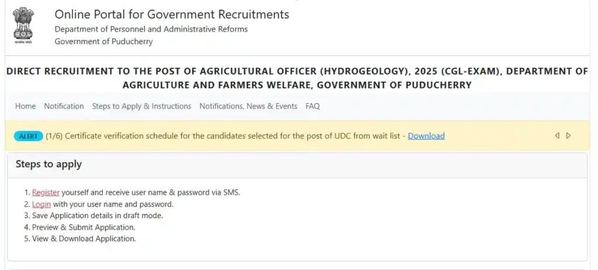Follow the Login link in step 2

pyautogui.click(x=41, y=204)
